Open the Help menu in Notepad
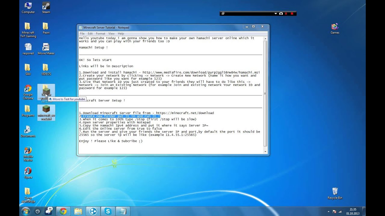This screenshot has height=216, width=385. 121,34
